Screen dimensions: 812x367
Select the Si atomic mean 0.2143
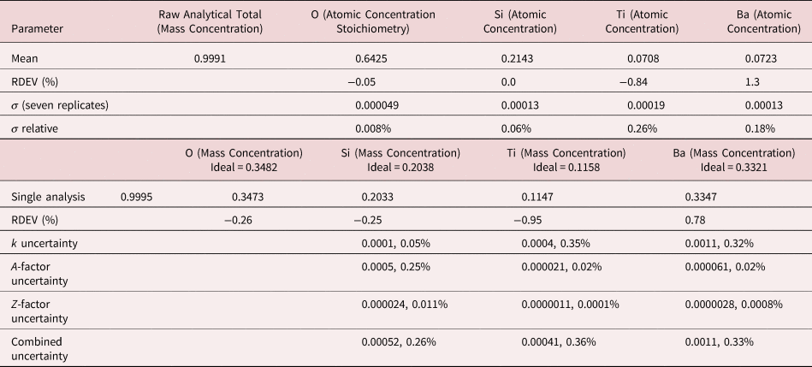519,58
